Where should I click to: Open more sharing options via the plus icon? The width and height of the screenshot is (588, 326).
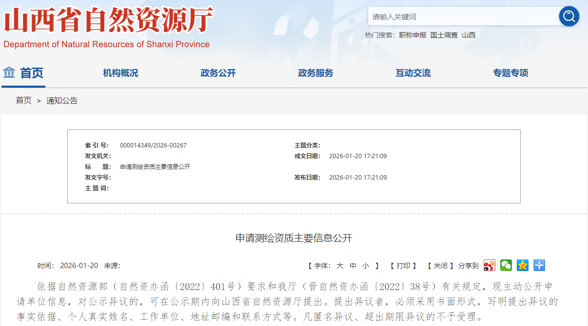539,265
